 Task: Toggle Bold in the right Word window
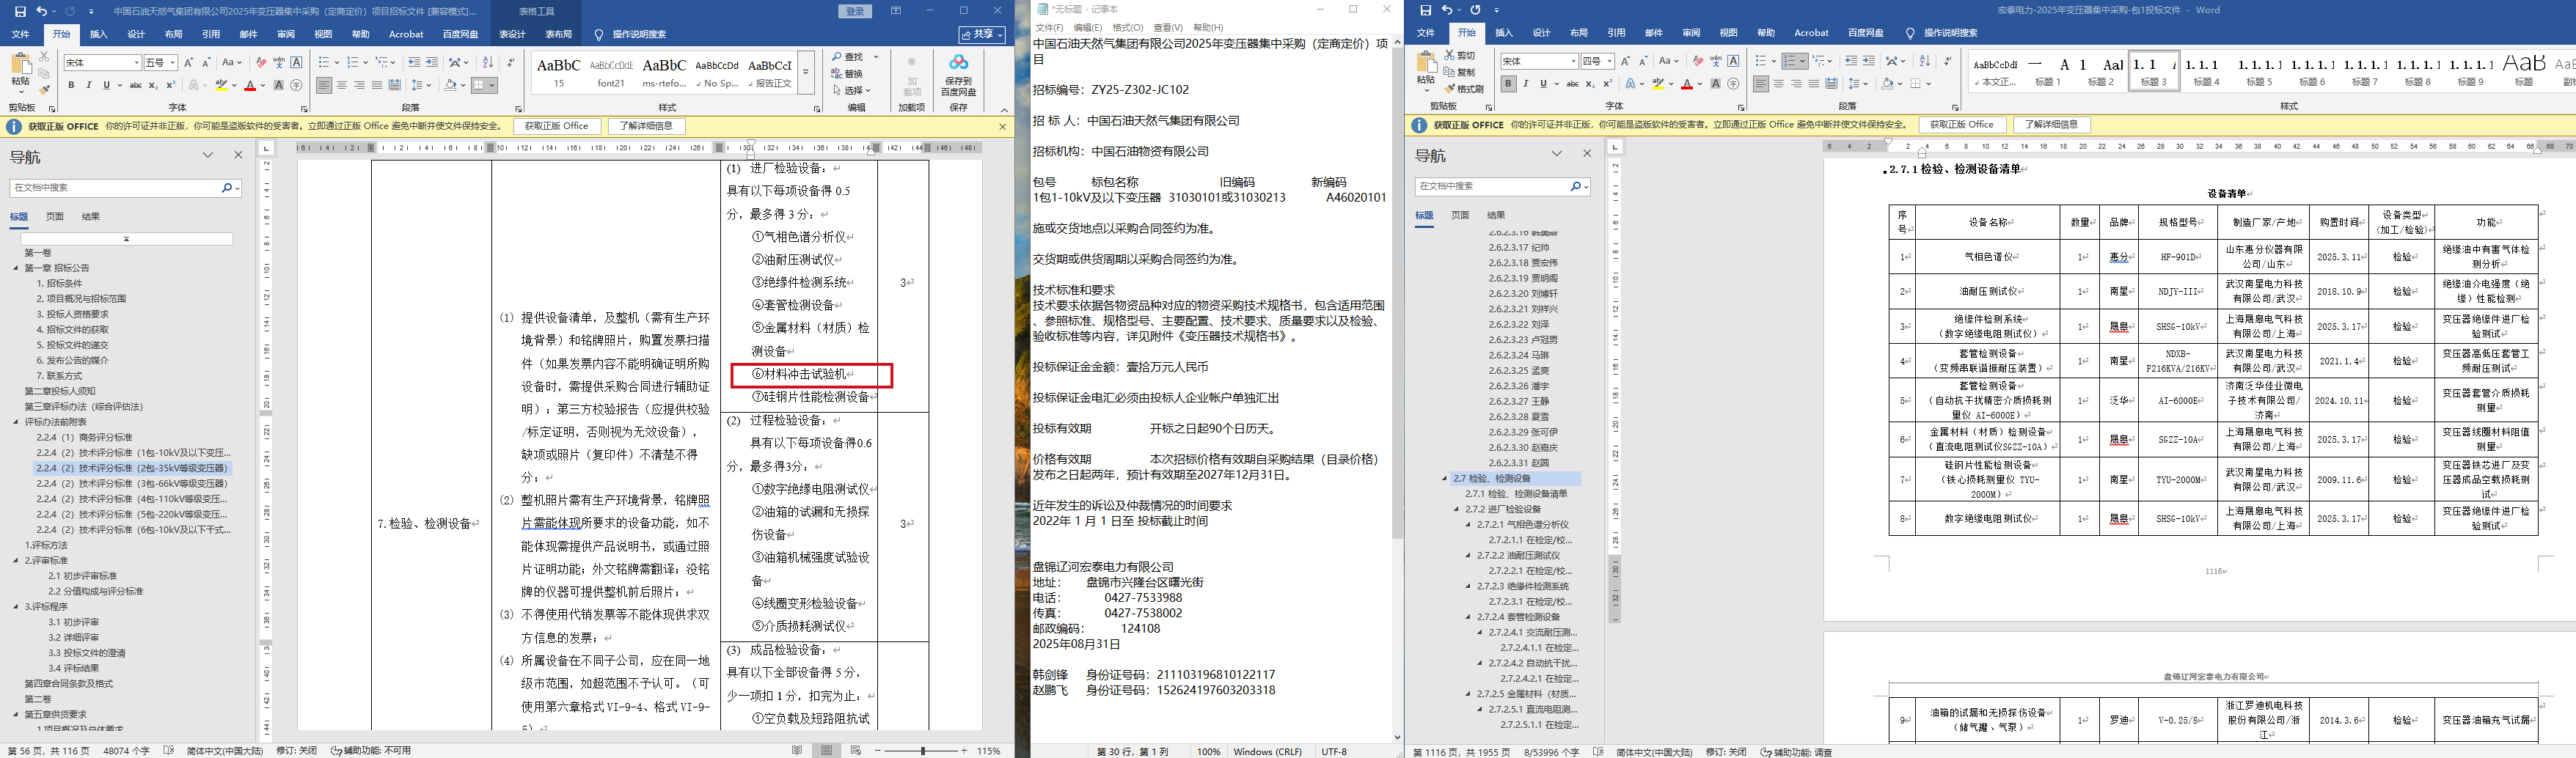click(x=1508, y=84)
